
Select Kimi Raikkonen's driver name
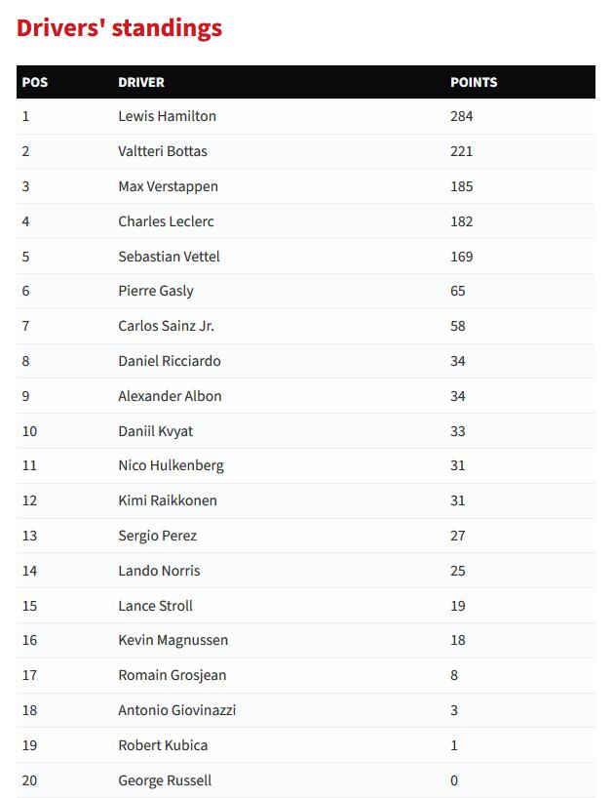(x=168, y=500)
